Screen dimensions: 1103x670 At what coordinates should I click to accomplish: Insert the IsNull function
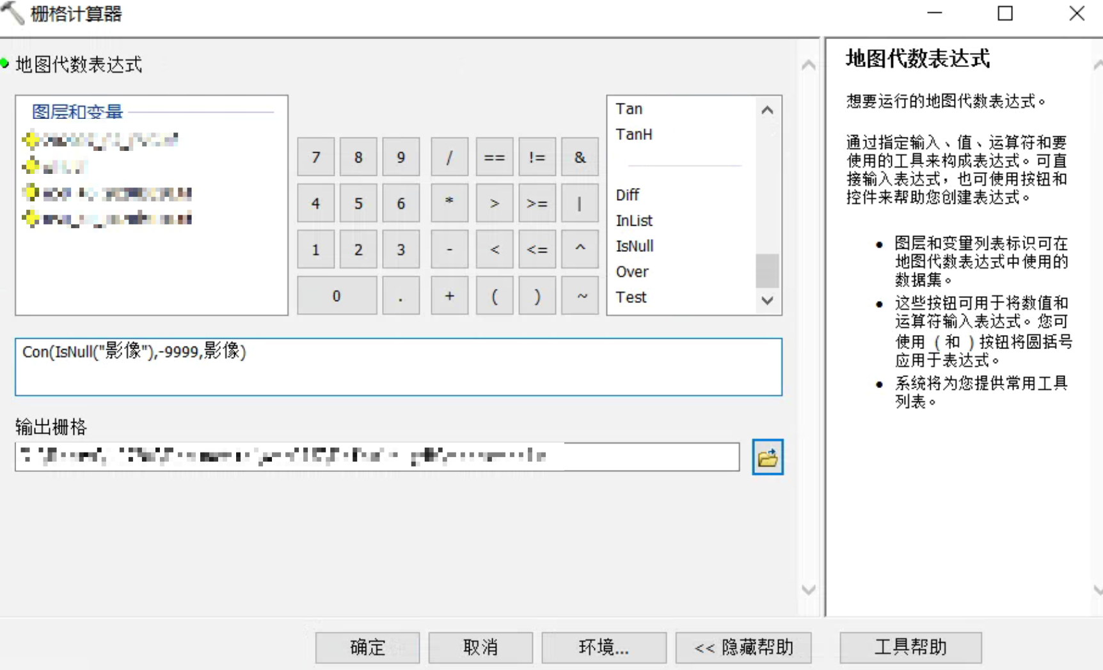point(634,246)
